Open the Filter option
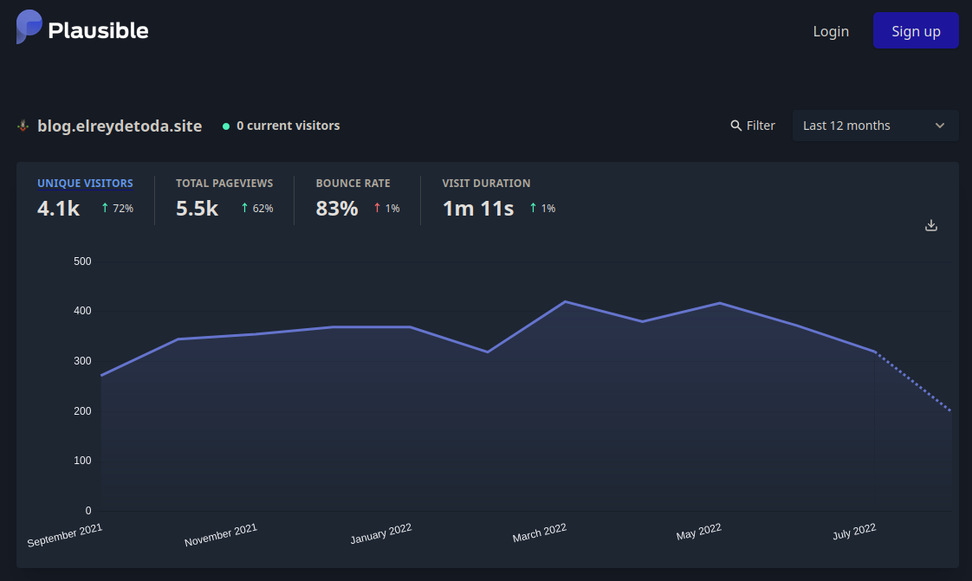972x581 pixels. (753, 126)
